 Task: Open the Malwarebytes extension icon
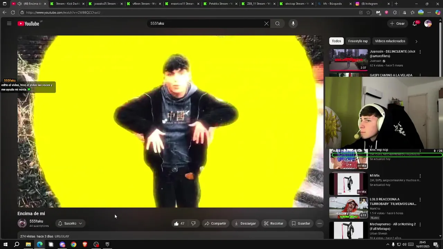(x=378, y=12)
